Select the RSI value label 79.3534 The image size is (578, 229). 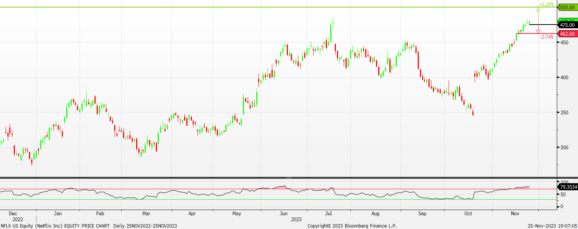(x=568, y=186)
